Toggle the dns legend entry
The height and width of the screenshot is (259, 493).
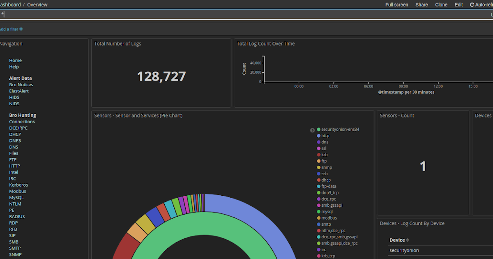coord(324,142)
